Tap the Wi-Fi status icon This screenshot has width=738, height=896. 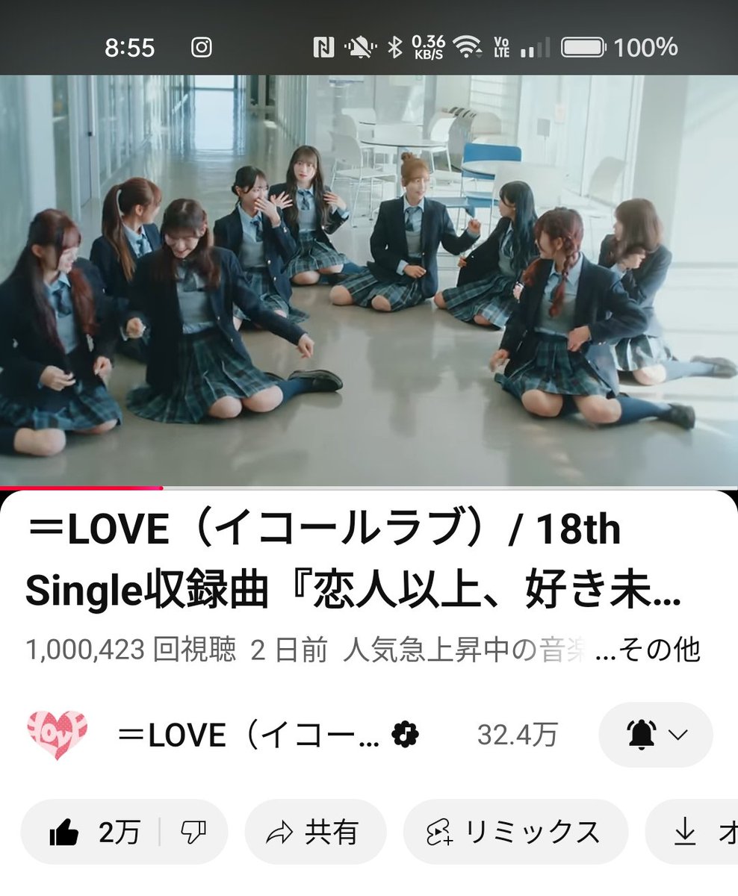[x=468, y=48]
